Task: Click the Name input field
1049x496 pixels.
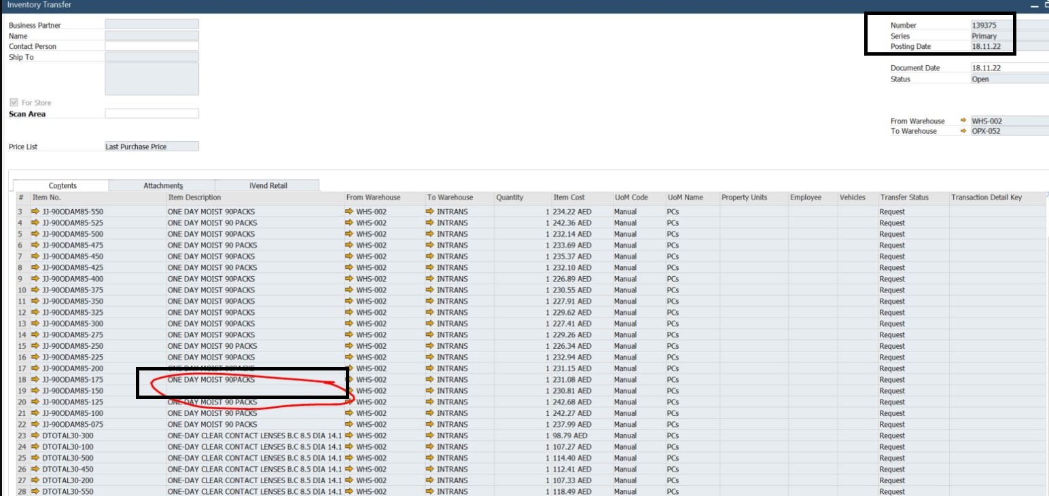Action: [x=152, y=36]
